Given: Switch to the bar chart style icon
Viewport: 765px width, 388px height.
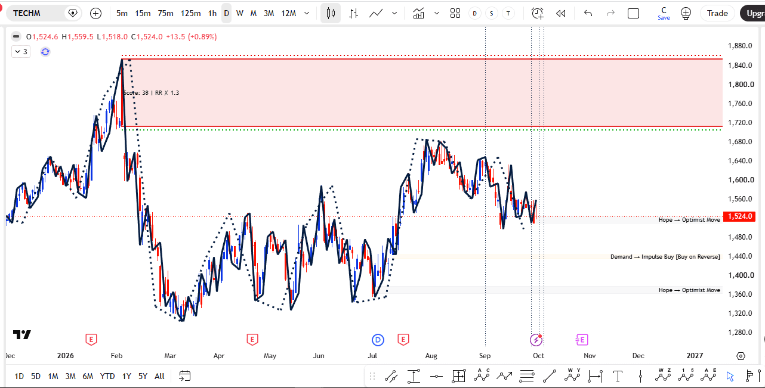Looking at the screenshot, I should (354, 13).
